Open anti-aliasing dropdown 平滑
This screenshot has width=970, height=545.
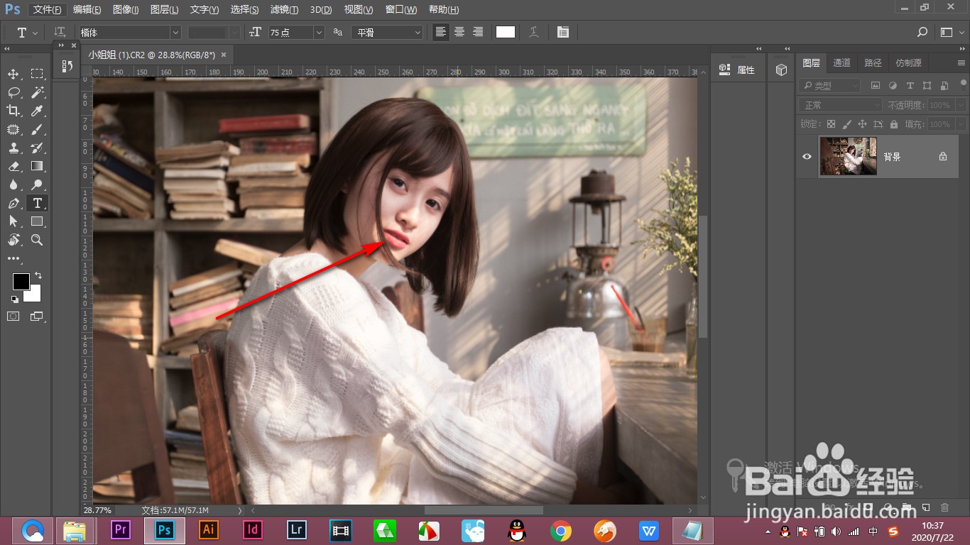click(388, 33)
